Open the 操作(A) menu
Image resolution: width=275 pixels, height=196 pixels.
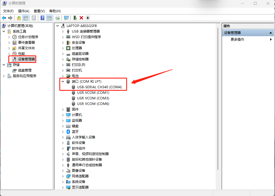tap(23, 11)
